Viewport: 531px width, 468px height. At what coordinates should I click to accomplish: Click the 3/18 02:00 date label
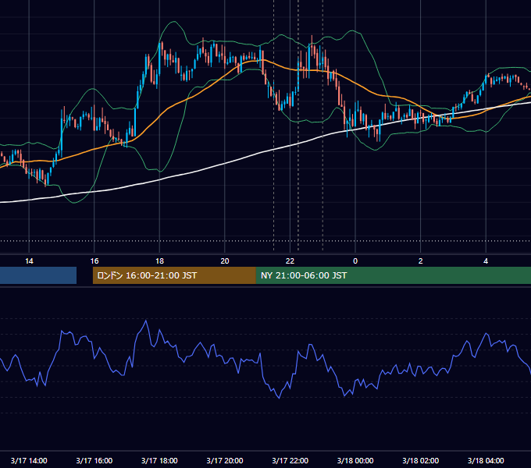(x=420, y=460)
